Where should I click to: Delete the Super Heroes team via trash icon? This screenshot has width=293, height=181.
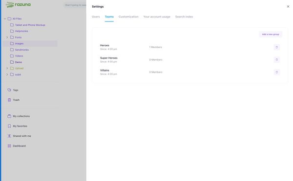[276, 60]
